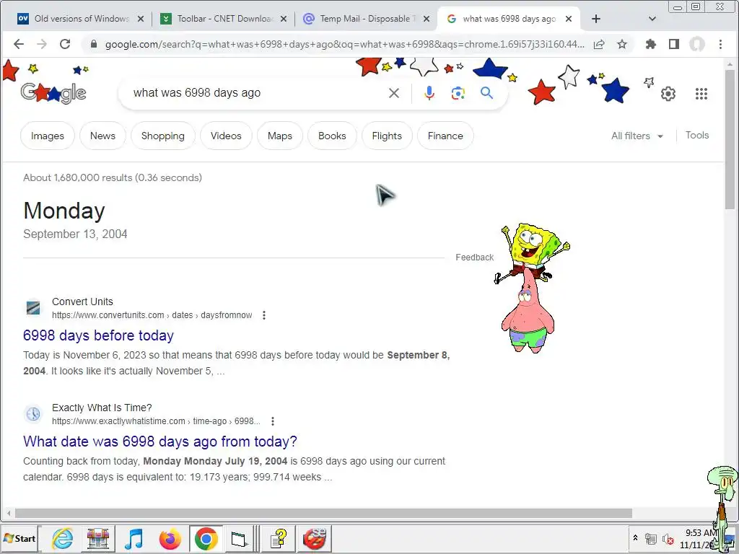Viewport: 739px width, 554px height.
Task: Open Chrome's three-dot menu
Action: click(720, 44)
